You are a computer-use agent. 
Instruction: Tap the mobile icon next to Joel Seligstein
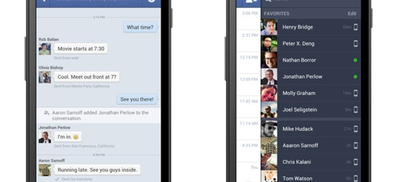[x=355, y=110]
